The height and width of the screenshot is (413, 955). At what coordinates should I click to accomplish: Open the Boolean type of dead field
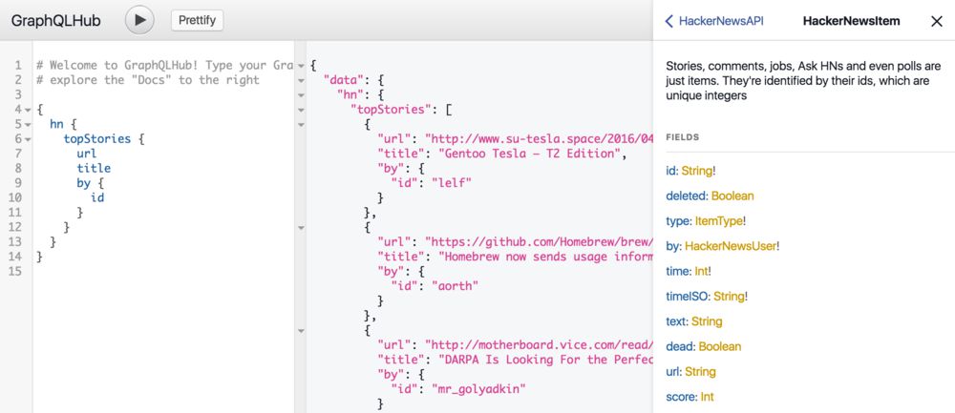[720, 346]
